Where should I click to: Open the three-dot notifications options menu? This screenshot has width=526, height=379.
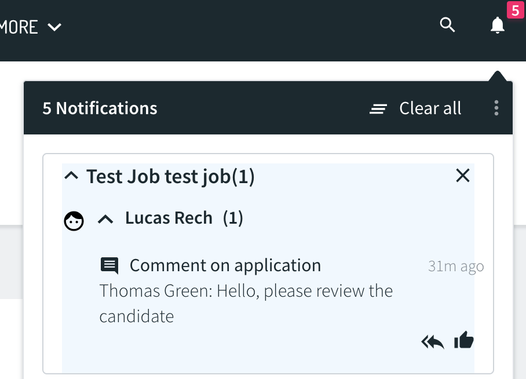pos(496,108)
